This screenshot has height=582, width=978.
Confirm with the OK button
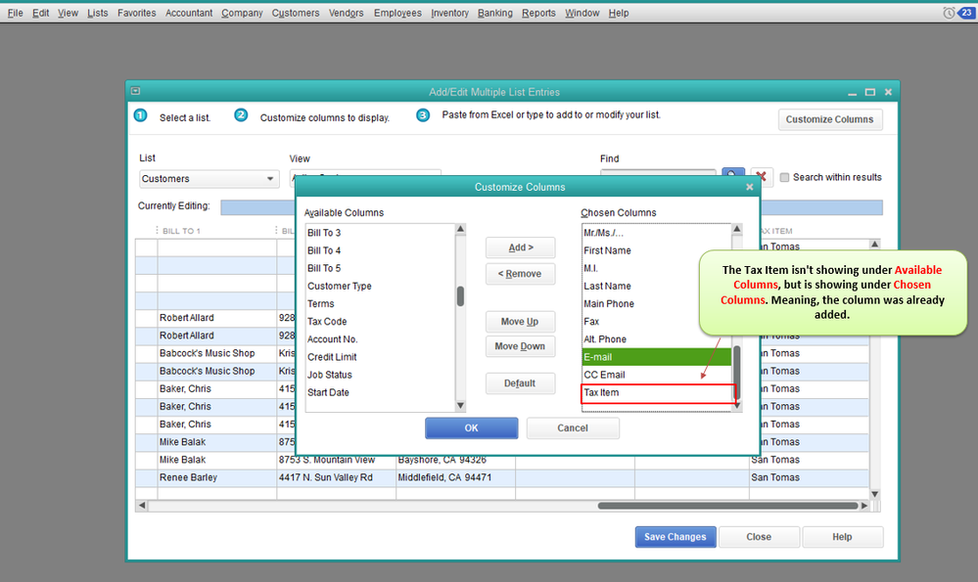click(x=472, y=428)
